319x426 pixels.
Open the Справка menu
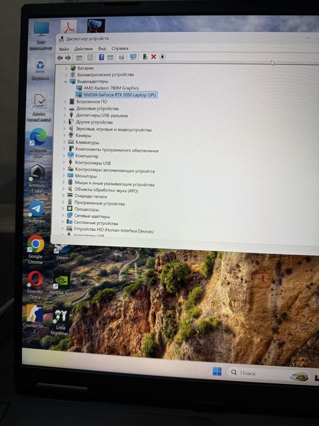[x=120, y=48]
